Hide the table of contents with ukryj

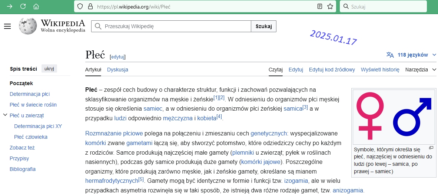click(x=49, y=69)
